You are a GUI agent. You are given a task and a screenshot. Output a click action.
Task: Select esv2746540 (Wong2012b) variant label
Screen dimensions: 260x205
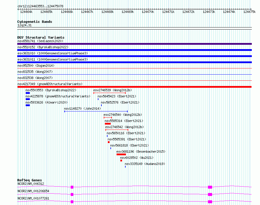123,115
